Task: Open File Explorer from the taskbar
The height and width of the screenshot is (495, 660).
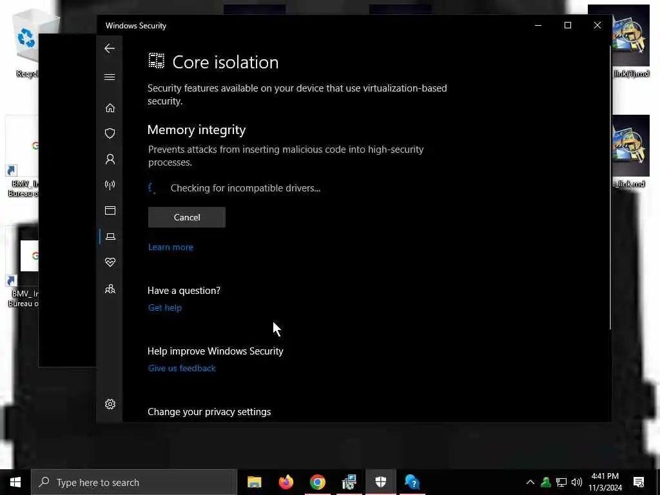Action: (254, 482)
